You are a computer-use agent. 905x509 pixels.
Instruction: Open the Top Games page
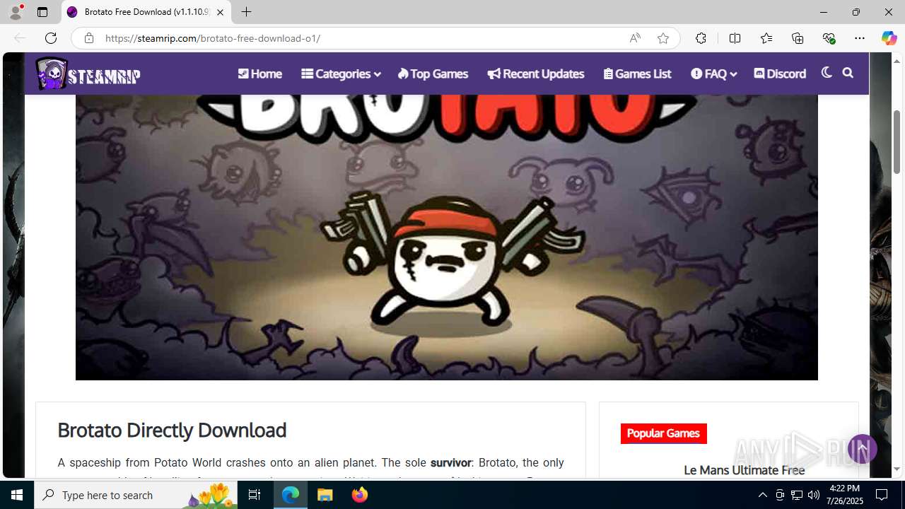point(433,74)
